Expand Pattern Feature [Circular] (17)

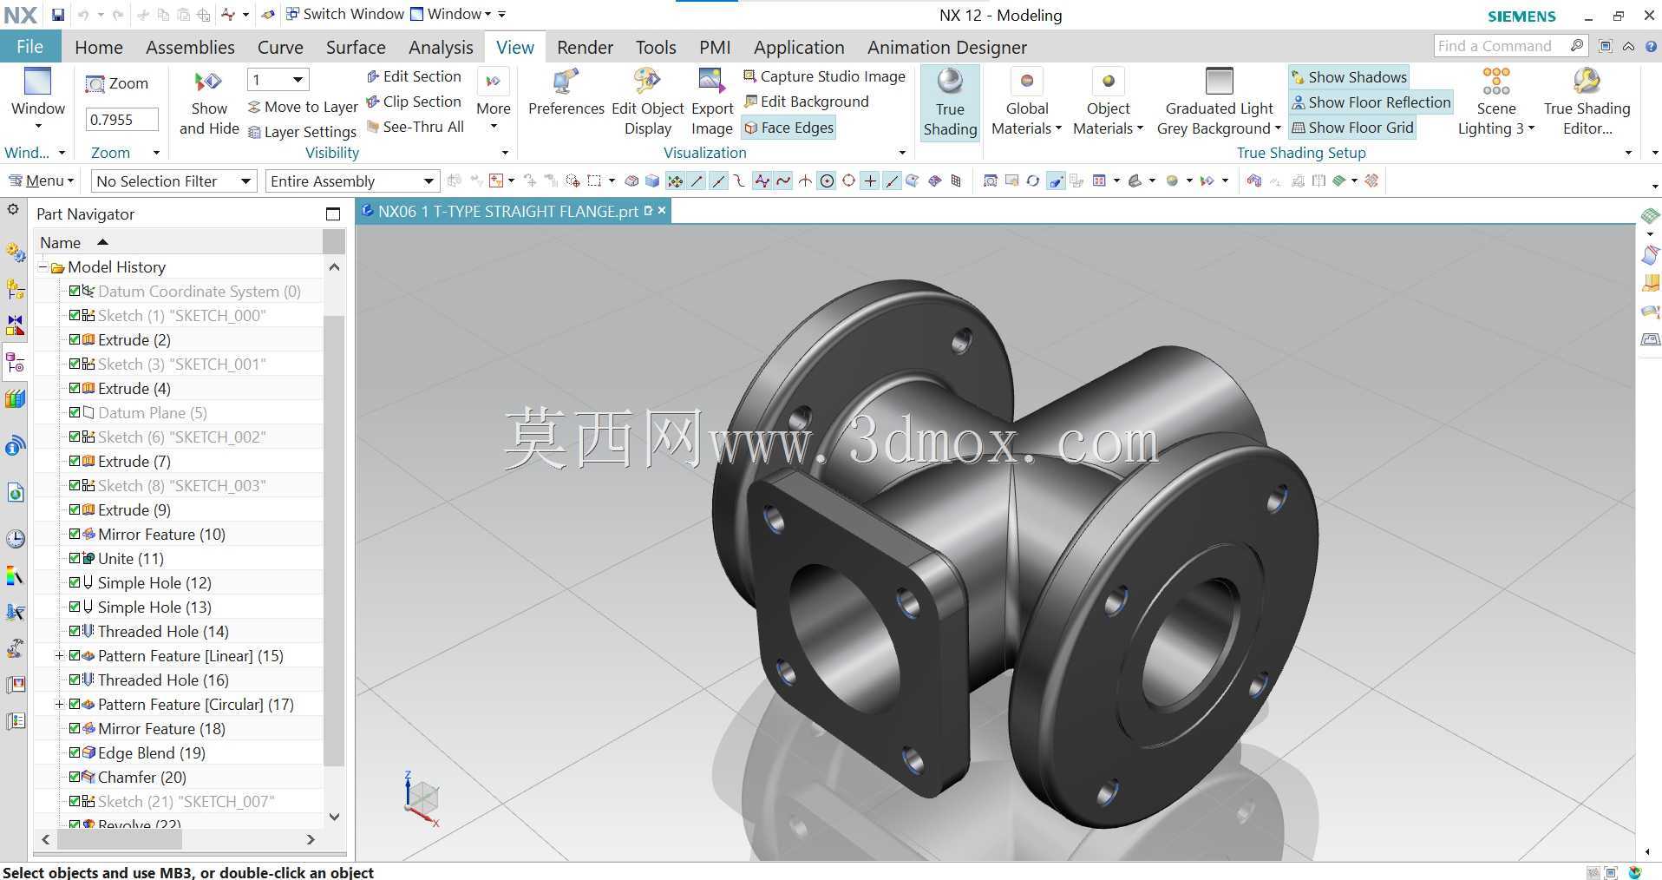tap(59, 704)
